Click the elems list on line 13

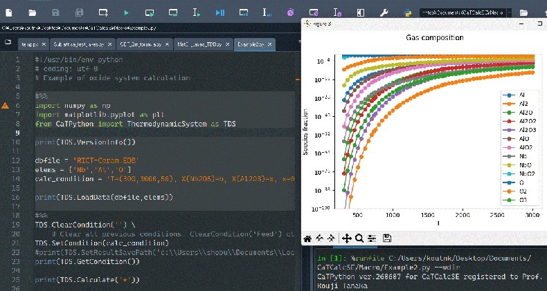(x=83, y=170)
